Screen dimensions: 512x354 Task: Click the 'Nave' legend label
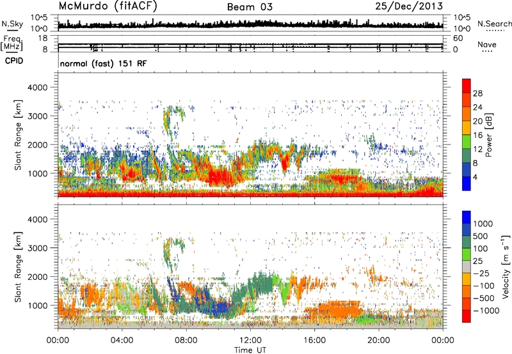(487, 45)
